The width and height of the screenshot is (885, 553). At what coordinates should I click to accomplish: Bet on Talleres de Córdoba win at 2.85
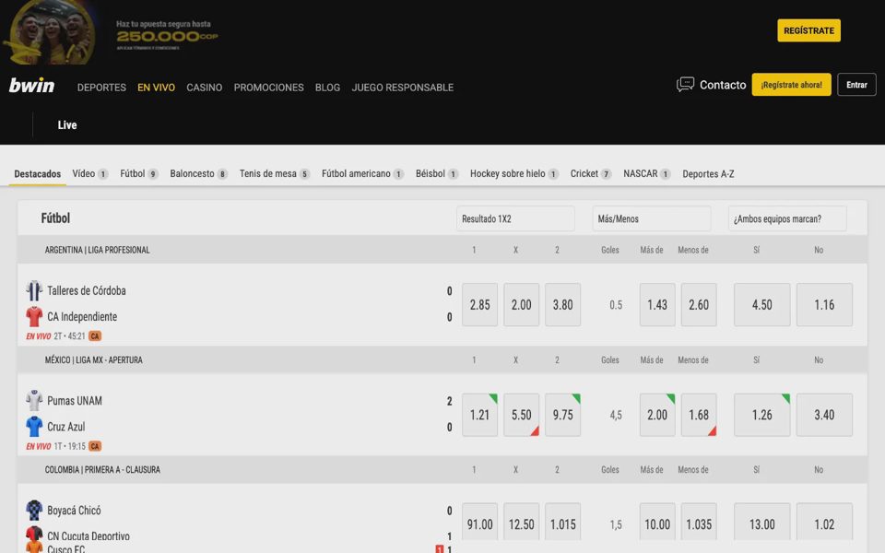click(x=479, y=305)
